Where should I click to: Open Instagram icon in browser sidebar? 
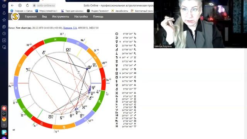(x=4, y=27)
